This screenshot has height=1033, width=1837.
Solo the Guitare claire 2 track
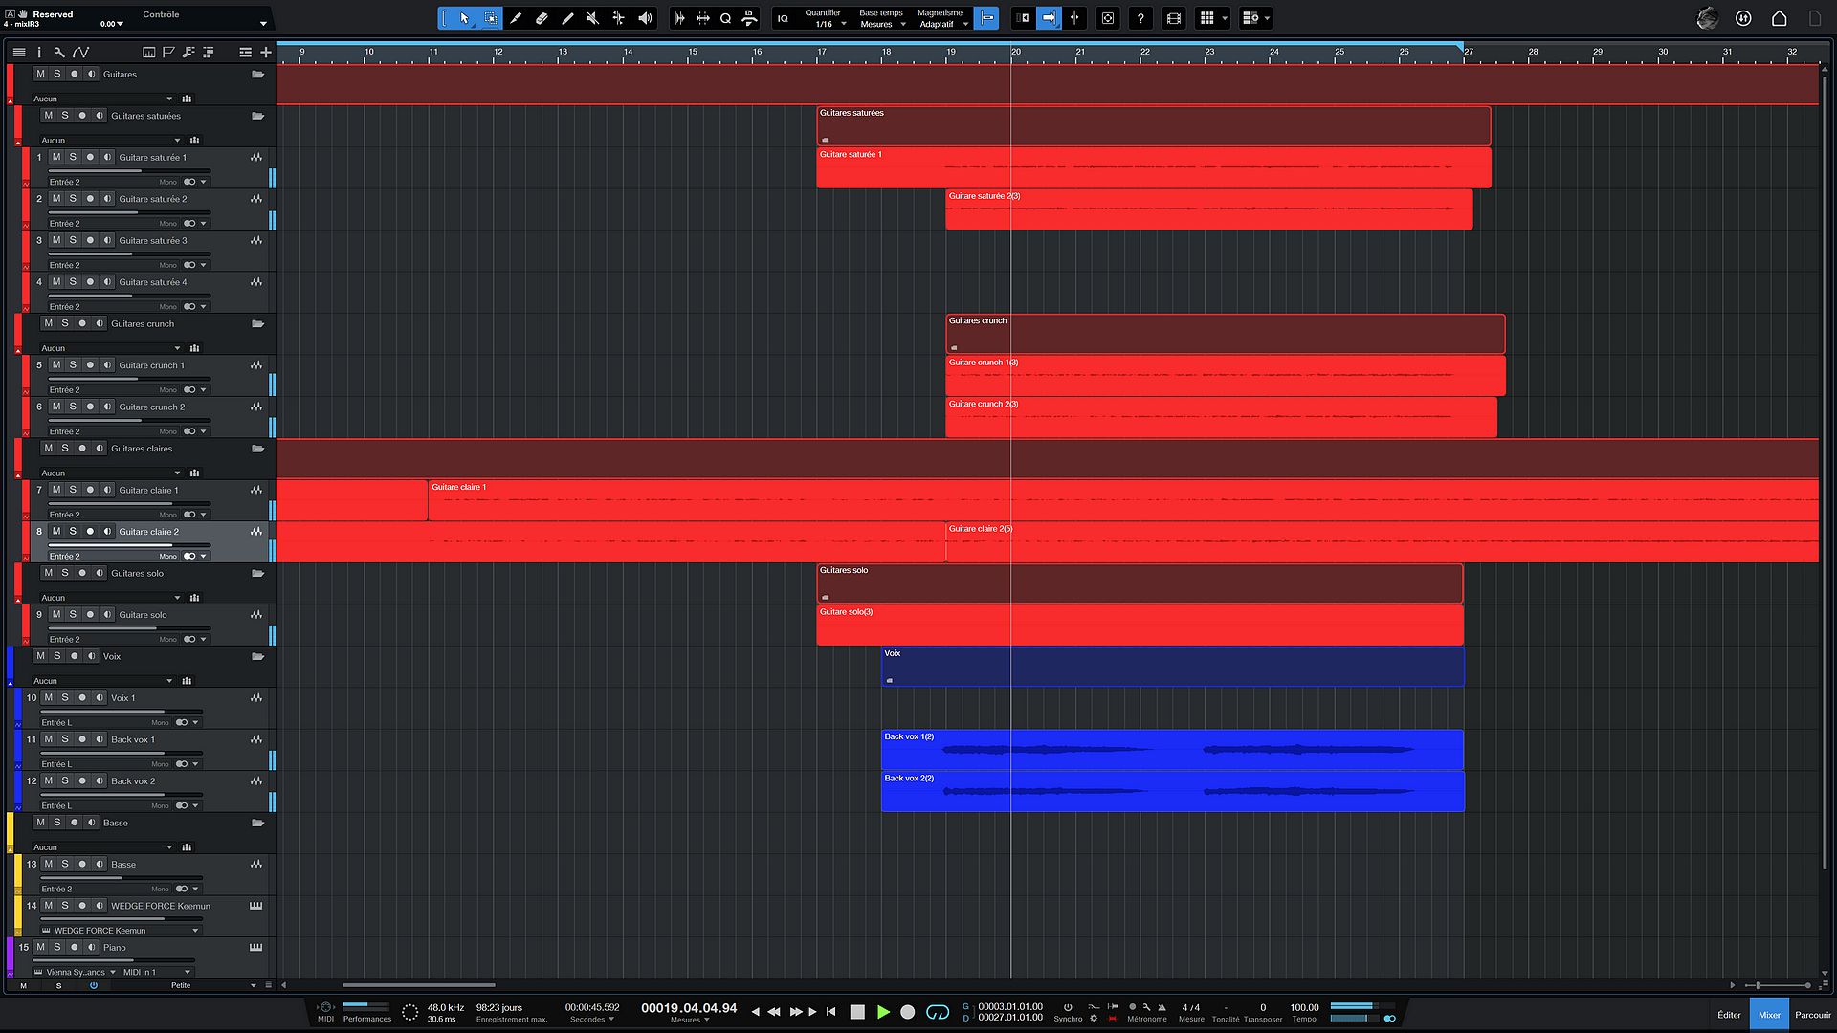(72, 532)
